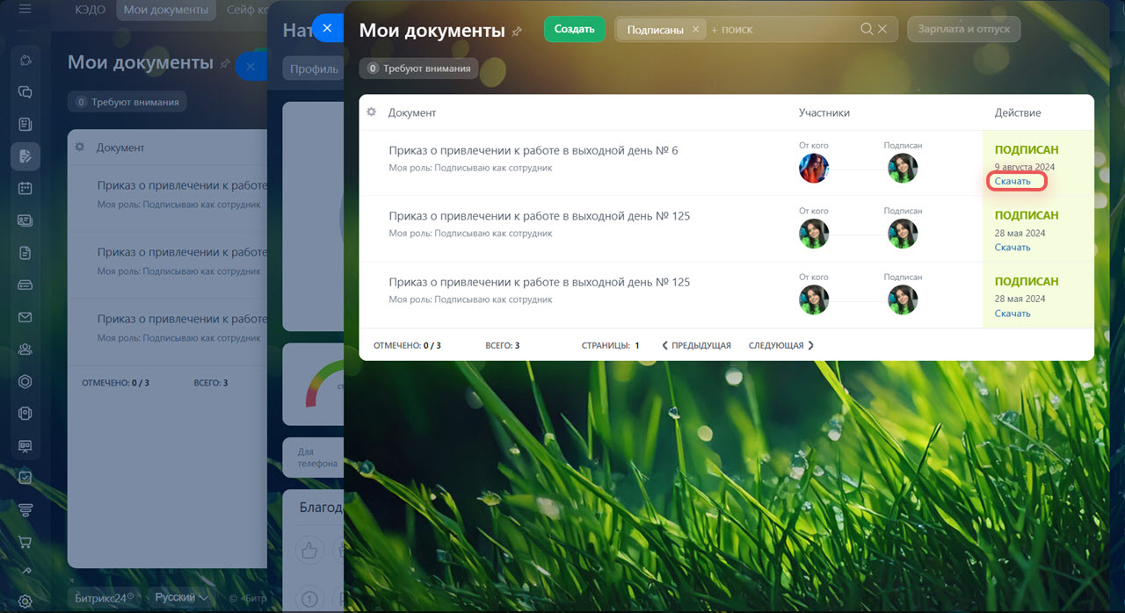Click ОТМЕЧЕНО: 0 / 3 in front panel
Screen dimensions: 1125x613
click(x=407, y=346)
